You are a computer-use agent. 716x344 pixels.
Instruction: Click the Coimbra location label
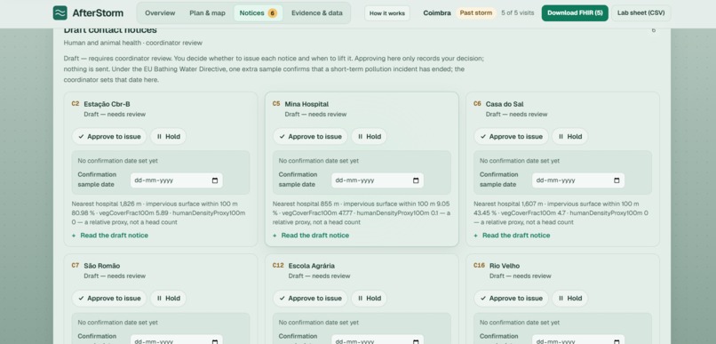[437, 12]
